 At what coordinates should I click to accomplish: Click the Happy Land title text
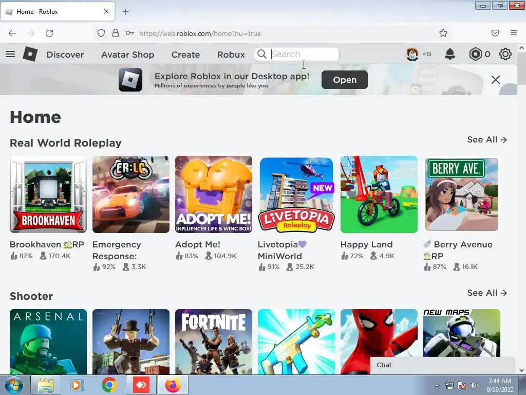(x=366, y=244)
